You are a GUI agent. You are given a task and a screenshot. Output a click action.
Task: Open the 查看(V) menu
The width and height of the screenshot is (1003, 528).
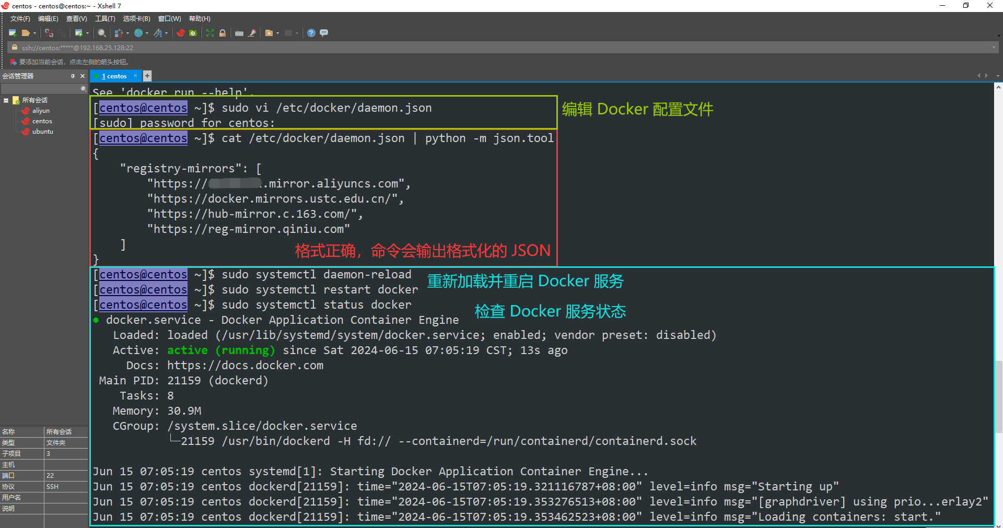tap(76, 19)
